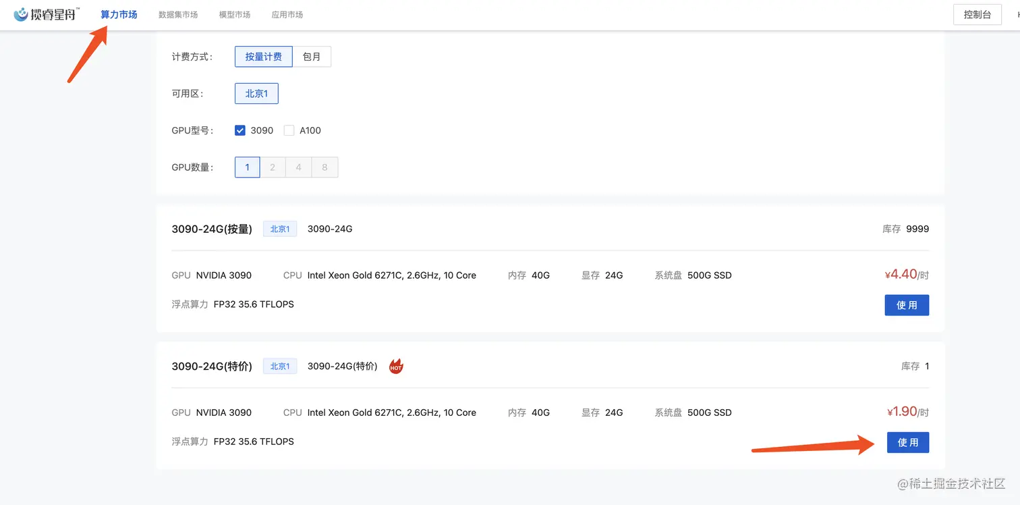Screen dimensions: 1020x505
Task: Click the 3090-24G(特价) card title
Action: click(x=212, y=367)
